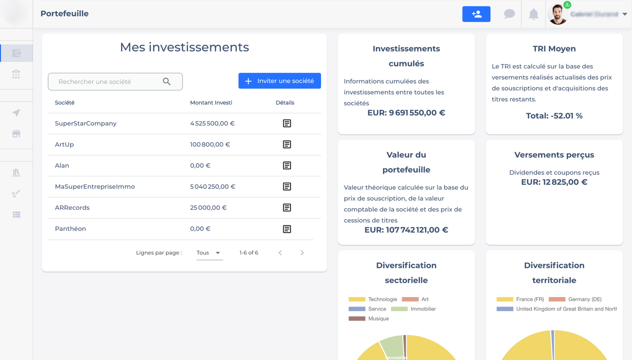Image resolution: width=632 pixels, height=360 pixels.
Task: Select the storefront marketplace sidebar icon
Action: (x=16, y=134)
